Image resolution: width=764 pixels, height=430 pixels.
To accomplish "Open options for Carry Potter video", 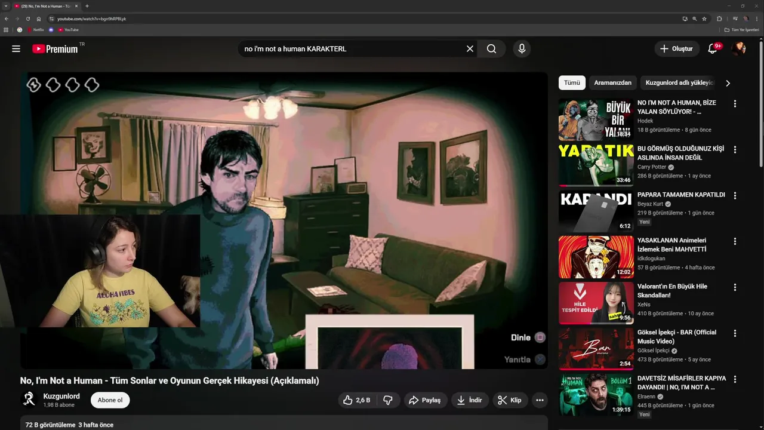I will pyautogui.click(x=735, y=149).
